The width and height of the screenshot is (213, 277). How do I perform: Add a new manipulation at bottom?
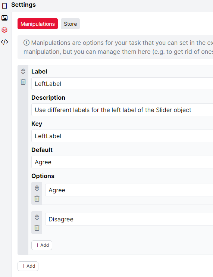coord(28,266)
